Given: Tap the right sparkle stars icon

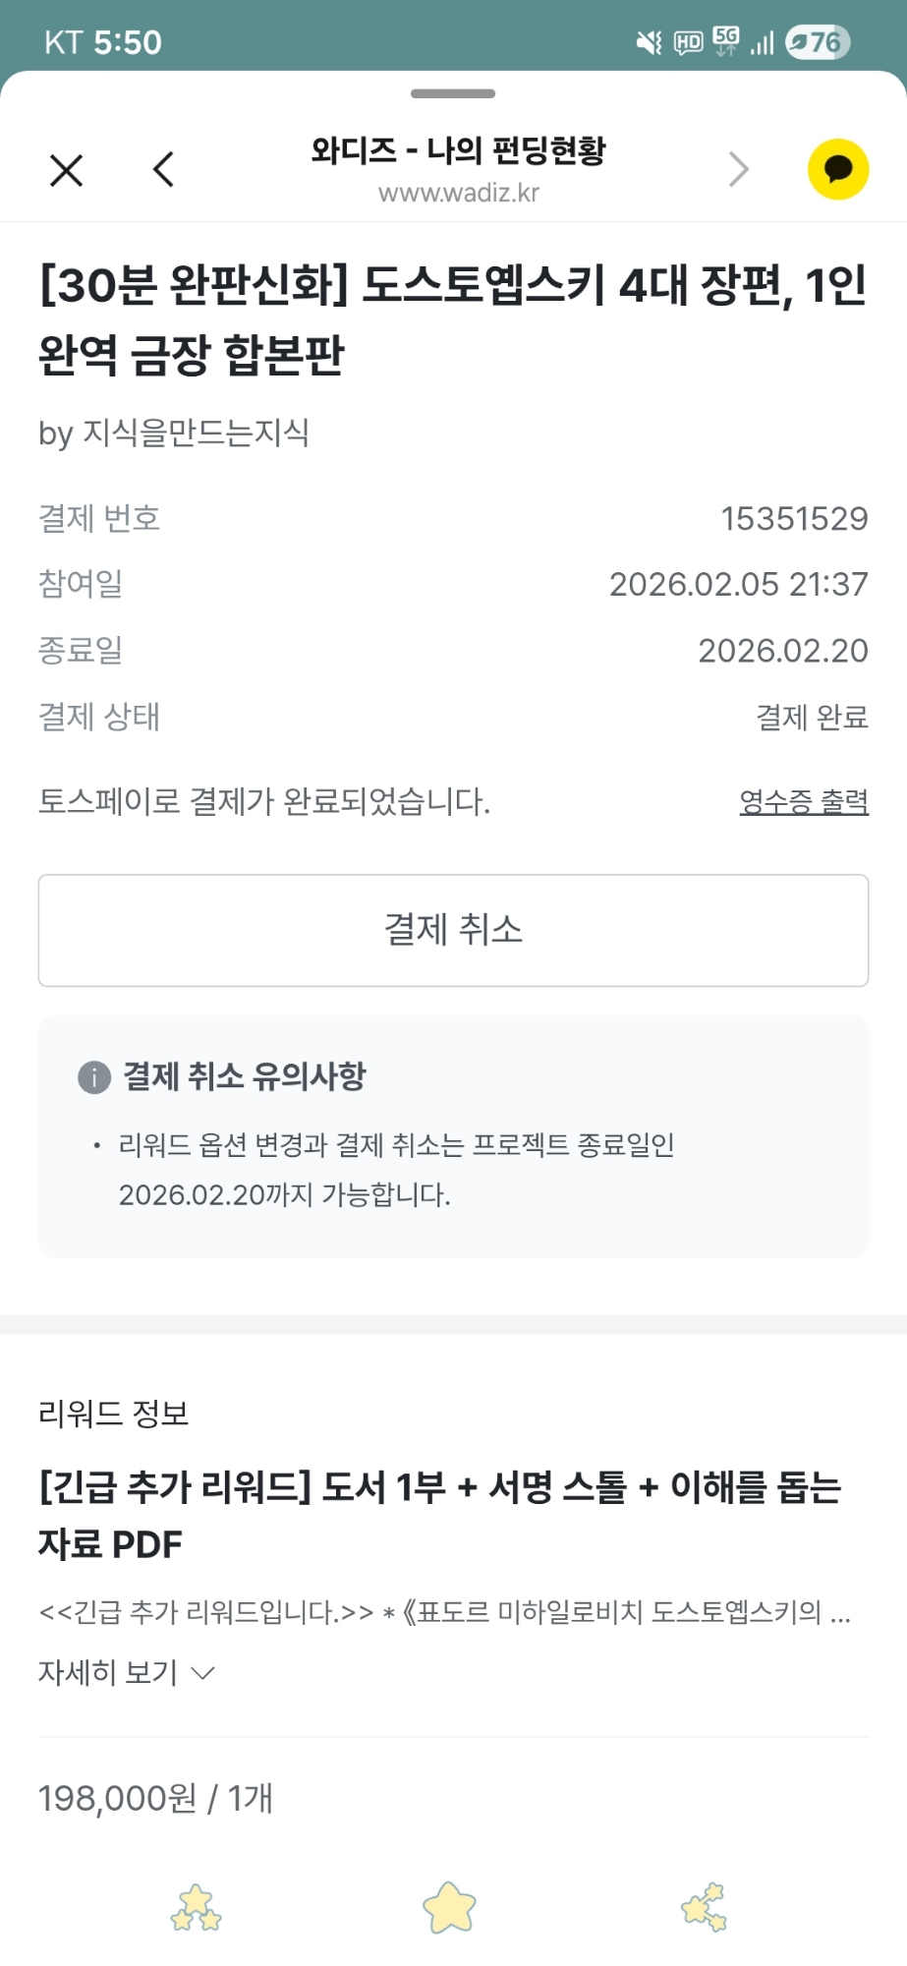Looking at the screenshot, I should click(705, 1908).
